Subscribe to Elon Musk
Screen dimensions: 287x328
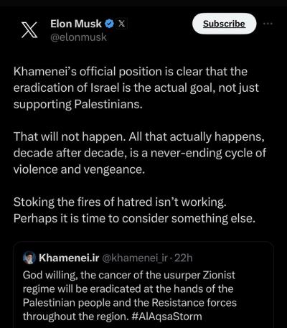(x=224, y=24)
